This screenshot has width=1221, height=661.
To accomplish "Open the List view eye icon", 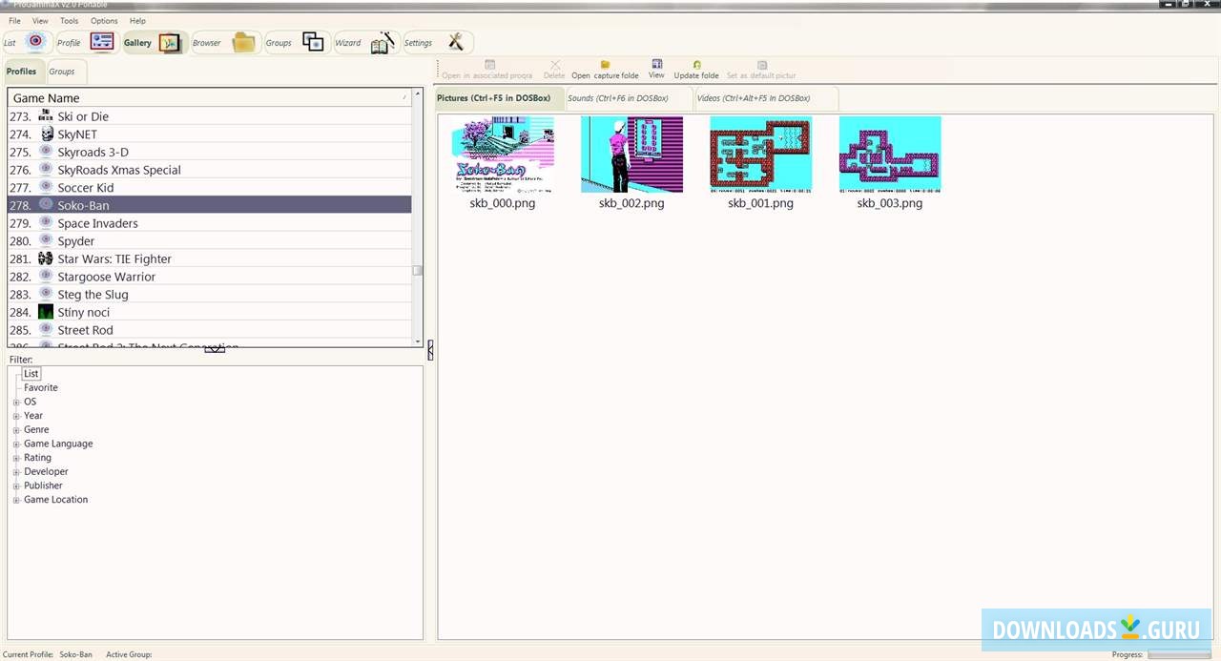I will pos(35,41).
